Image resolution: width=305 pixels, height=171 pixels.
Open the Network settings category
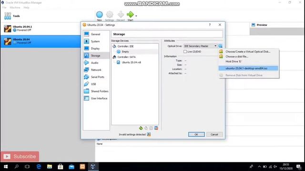tap(96, 70)
